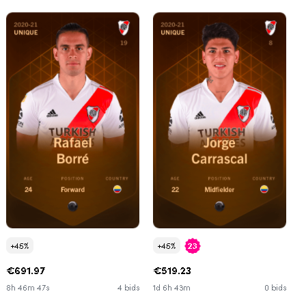Click the €691.97 price

click(x=26, y=271)
